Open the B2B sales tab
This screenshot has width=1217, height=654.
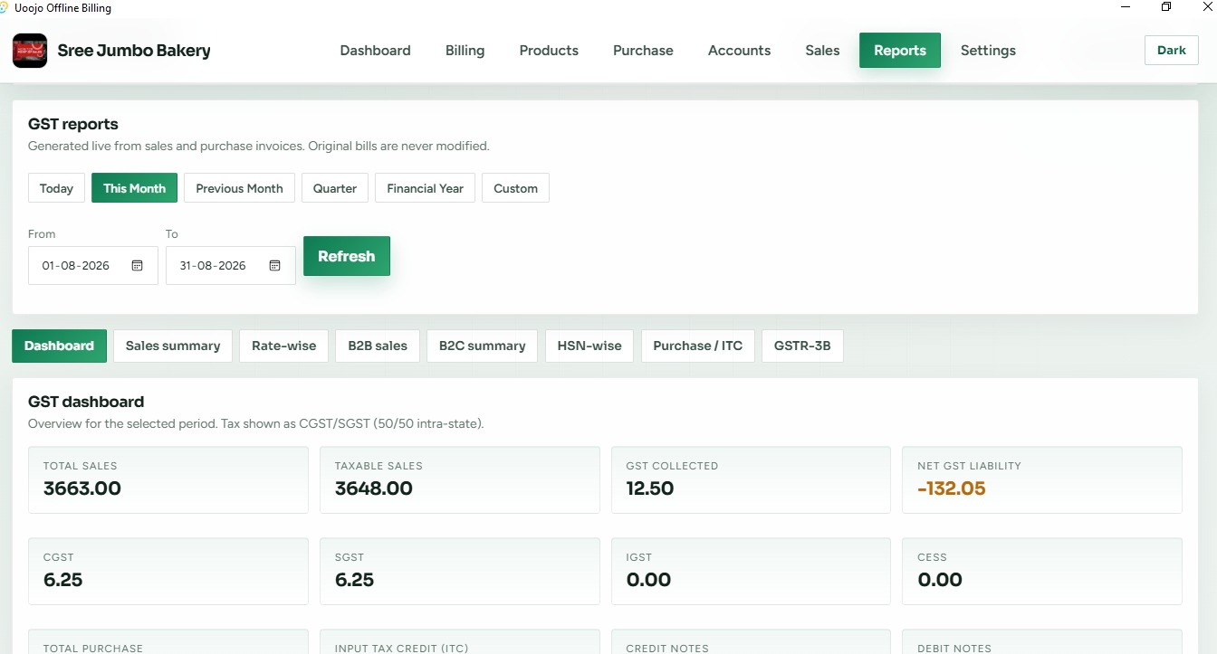point(378,346)
